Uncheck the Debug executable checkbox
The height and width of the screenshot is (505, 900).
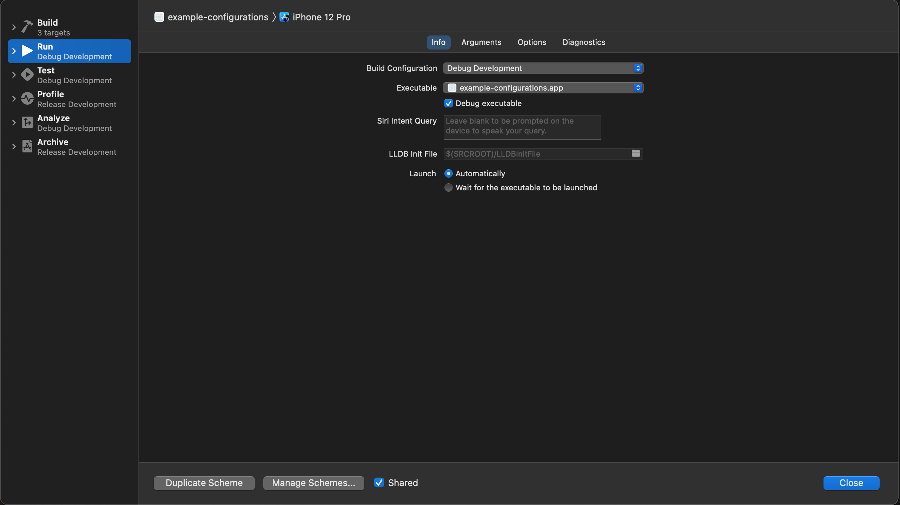pos(448,103)
